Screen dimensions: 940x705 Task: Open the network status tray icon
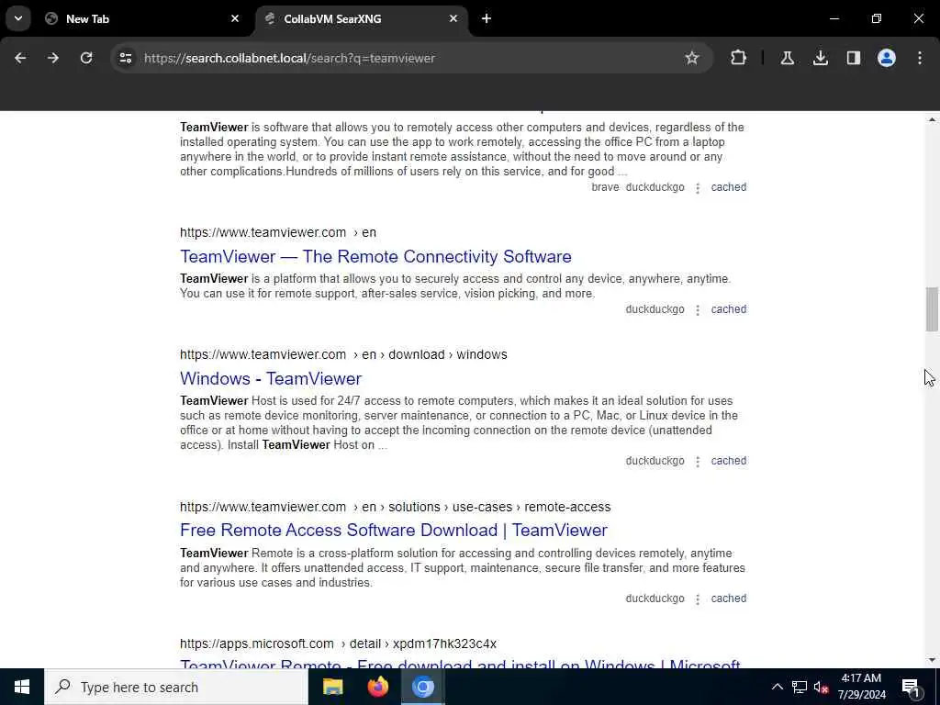(x=800, y=687)
